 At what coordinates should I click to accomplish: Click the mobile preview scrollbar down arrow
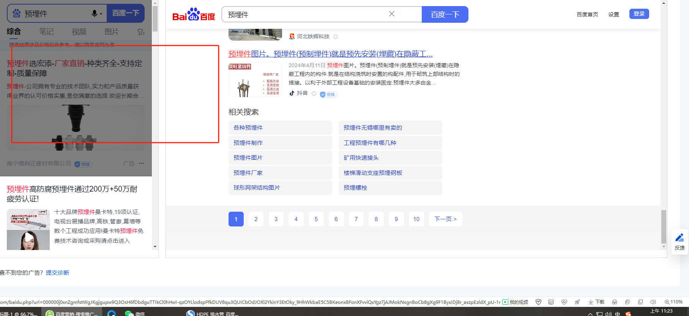[x=155, y=247]
